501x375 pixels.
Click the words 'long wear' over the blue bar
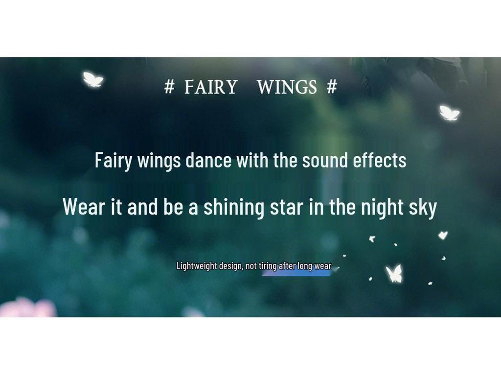click(315, 266)
